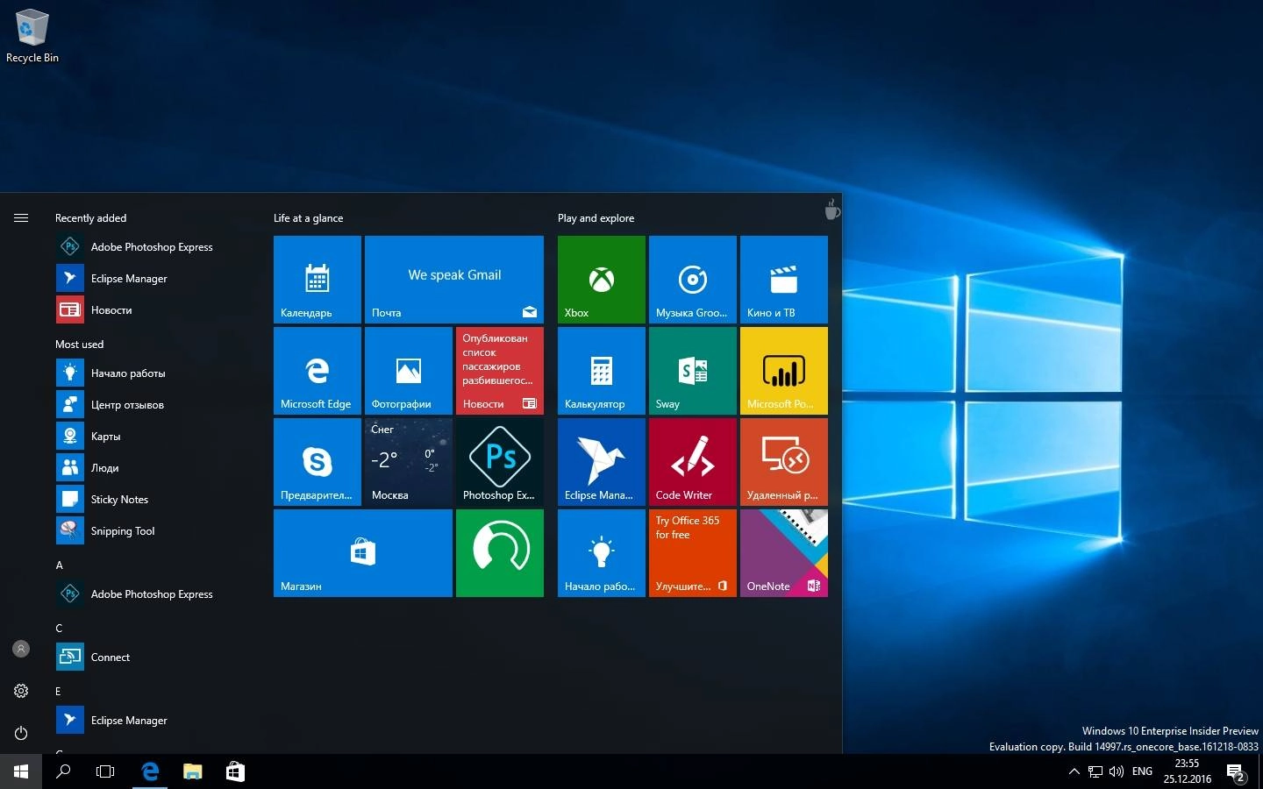Click the coffee cup icon in Start
Screen dimensions: 1263x789
[x=831, y=209]
